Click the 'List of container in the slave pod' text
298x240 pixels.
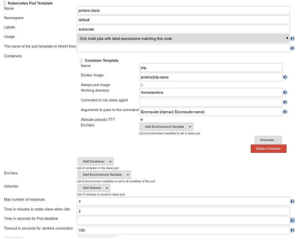click(x=97, y=168)
